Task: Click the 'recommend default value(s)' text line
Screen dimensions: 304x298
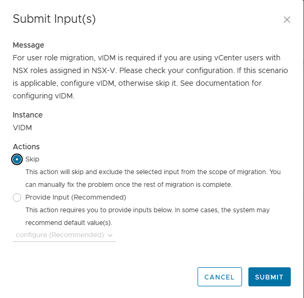Action: pos(69,223)
